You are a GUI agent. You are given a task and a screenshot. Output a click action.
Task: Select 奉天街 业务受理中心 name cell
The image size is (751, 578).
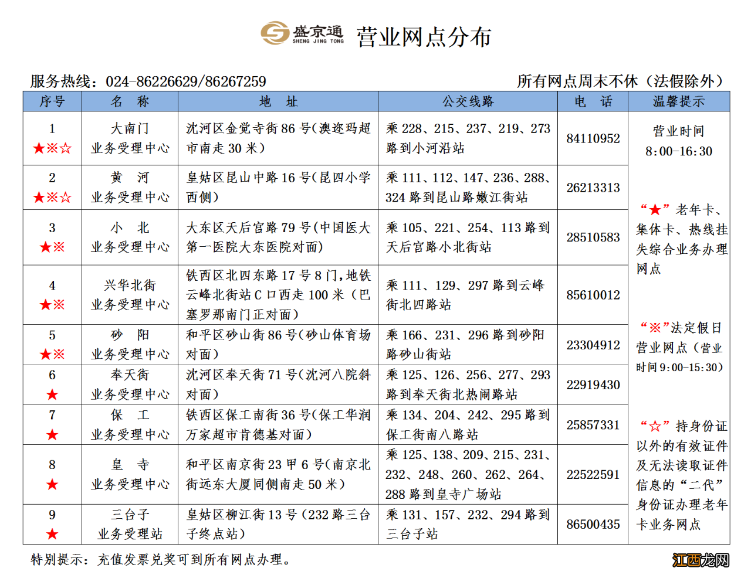(130, 385)
